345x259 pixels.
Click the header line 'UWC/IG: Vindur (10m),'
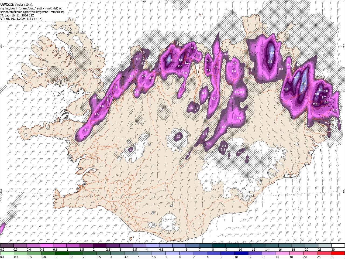click(17, 5)
